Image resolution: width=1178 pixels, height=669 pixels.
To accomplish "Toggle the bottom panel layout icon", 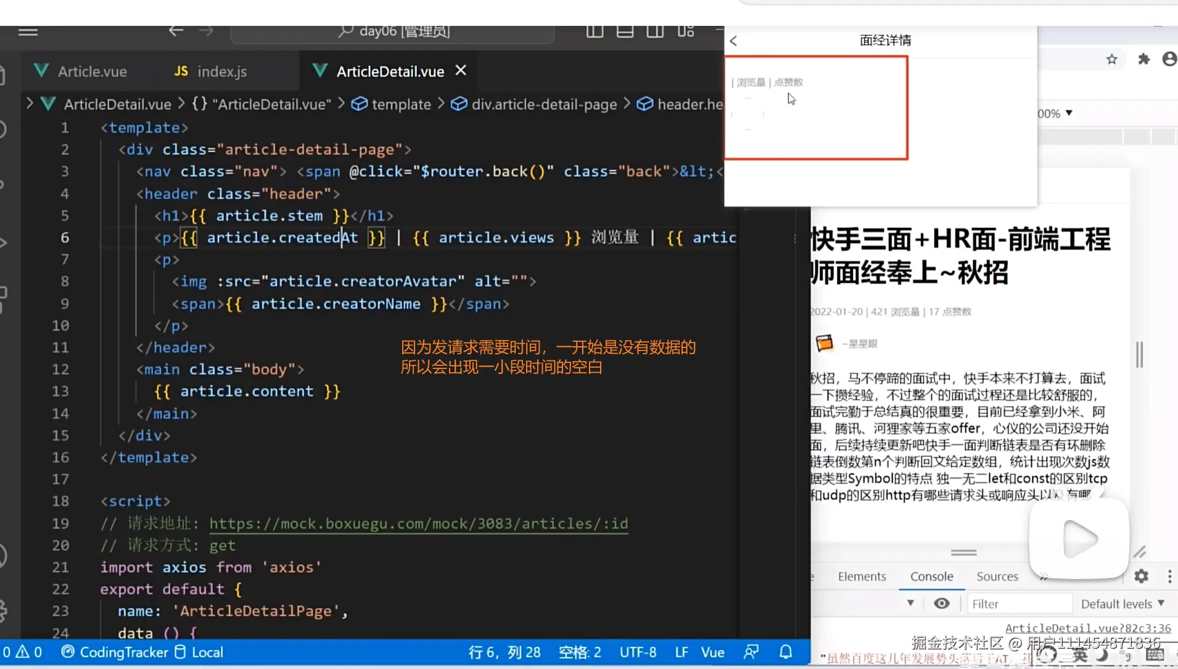I will point(625,31).
